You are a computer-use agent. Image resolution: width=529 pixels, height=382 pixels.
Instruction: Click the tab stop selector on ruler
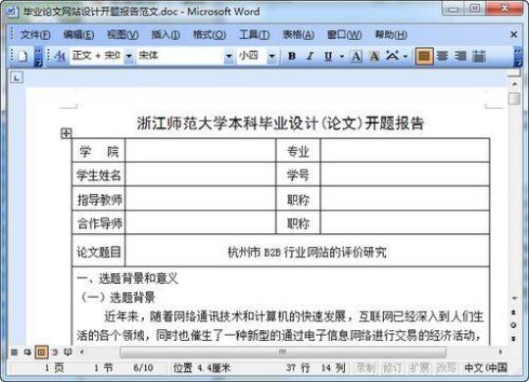tap(17, 77)
